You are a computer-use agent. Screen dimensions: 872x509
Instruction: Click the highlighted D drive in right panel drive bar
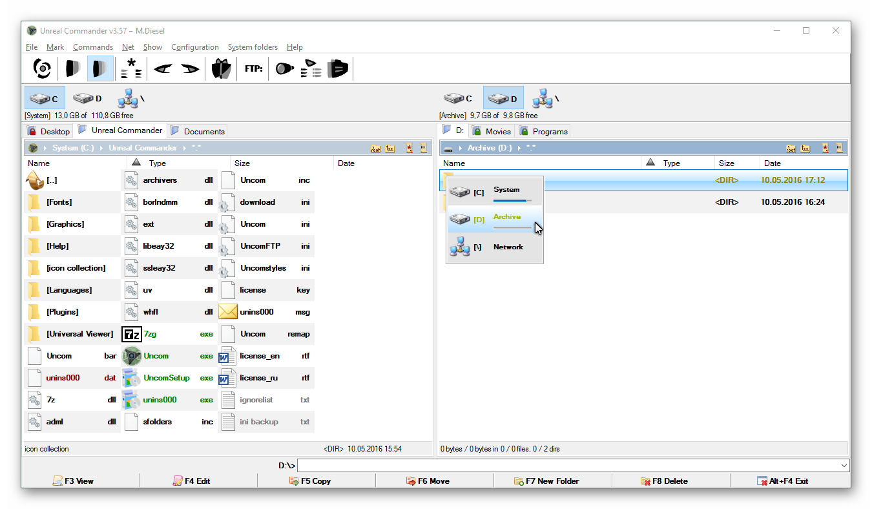pyautogui.click(x=503, y=98)
